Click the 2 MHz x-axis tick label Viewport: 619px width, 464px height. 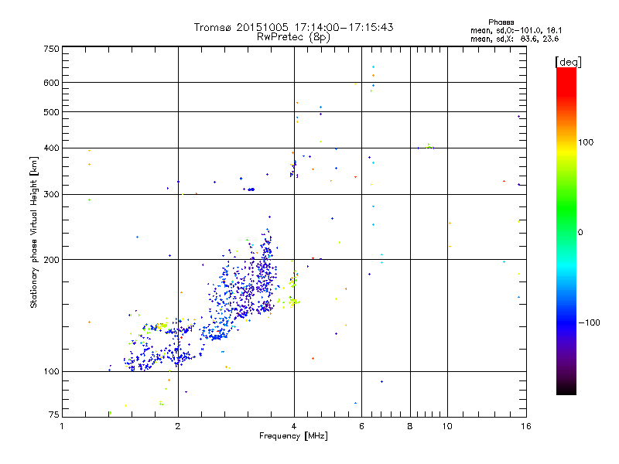(178, 426)
